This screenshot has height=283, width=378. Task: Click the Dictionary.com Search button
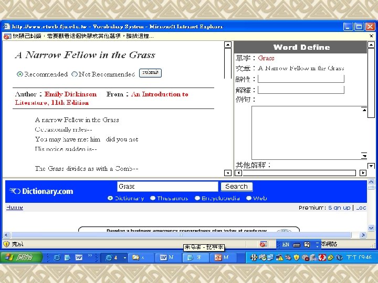(x=236, y=187)
